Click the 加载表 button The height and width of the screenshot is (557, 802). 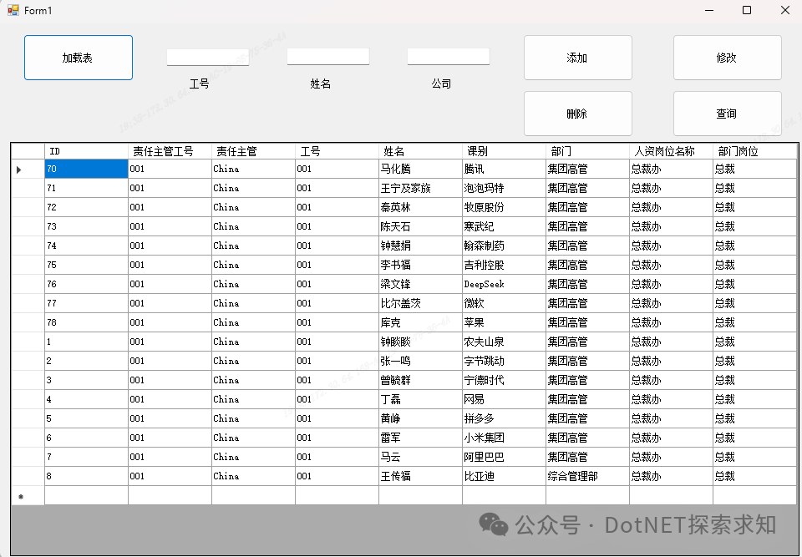[78, 58]
